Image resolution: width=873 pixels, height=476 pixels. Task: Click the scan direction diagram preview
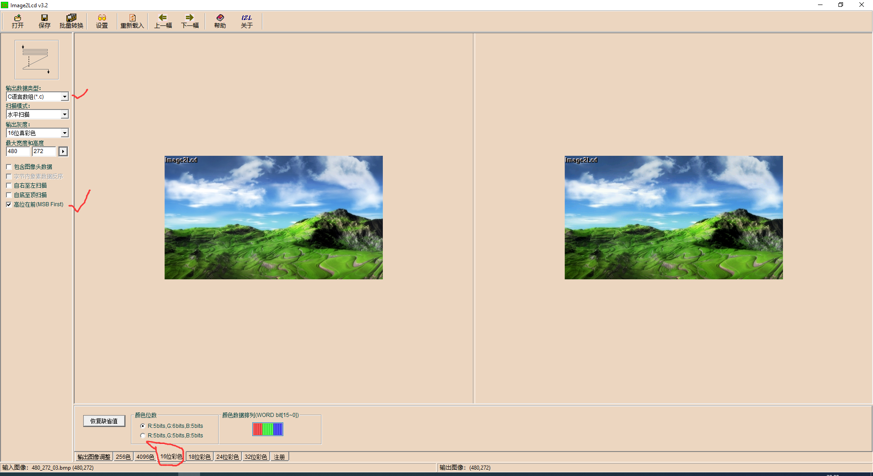pyautogui.click(x=36, y=60)
